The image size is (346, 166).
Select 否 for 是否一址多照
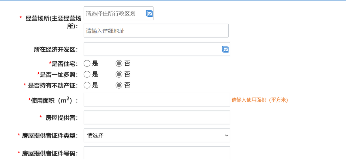(119, 74)
